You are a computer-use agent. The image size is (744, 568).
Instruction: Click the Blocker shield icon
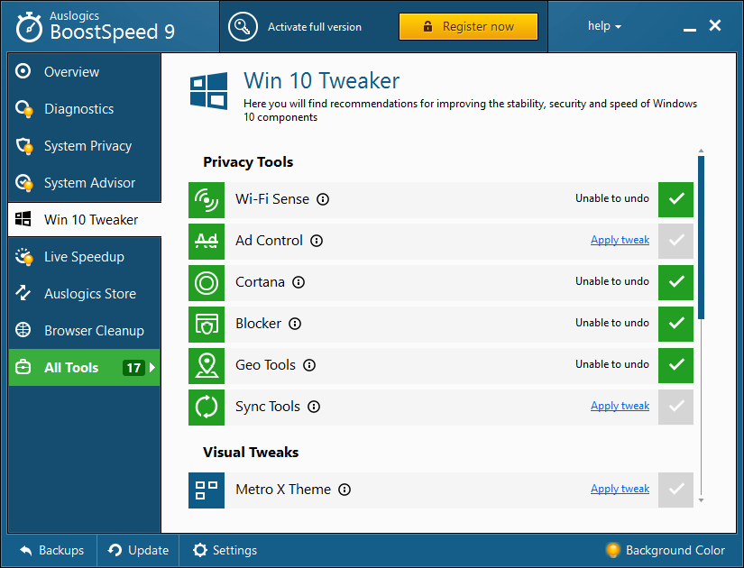[207, 325]
